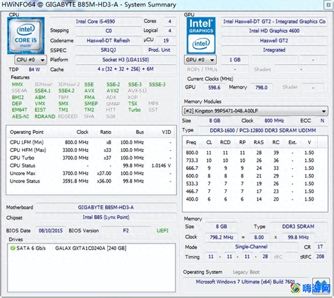334x298 pixels.
Task: Click the BIOS version F2 field
Action: click(x=126, y=231)
